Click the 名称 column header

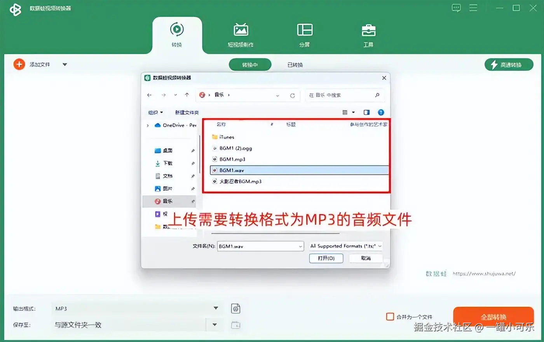(221, 124)
